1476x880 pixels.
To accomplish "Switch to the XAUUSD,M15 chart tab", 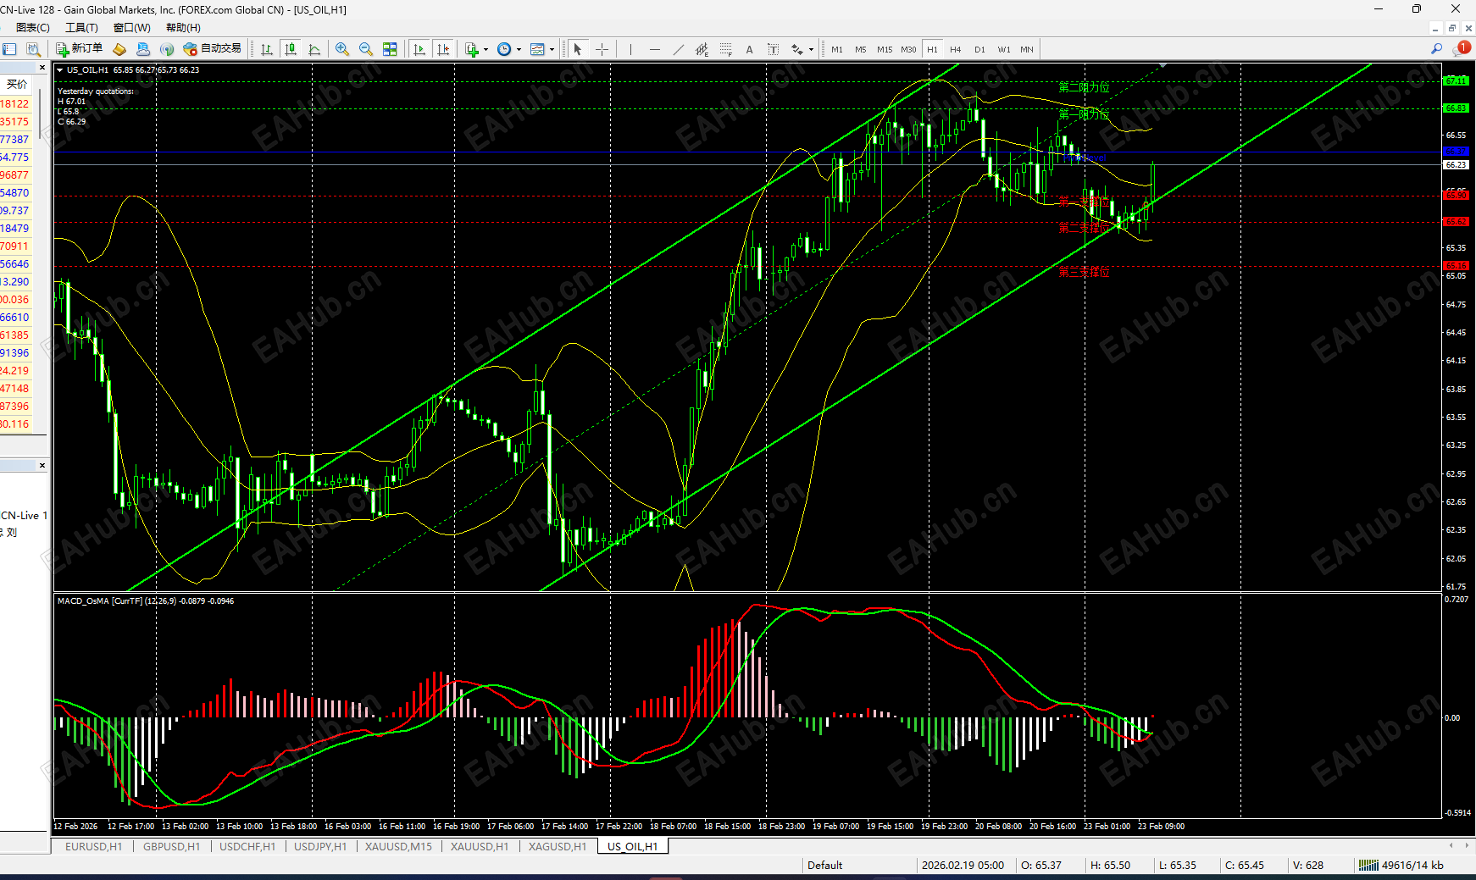I will tap(398, 846).
